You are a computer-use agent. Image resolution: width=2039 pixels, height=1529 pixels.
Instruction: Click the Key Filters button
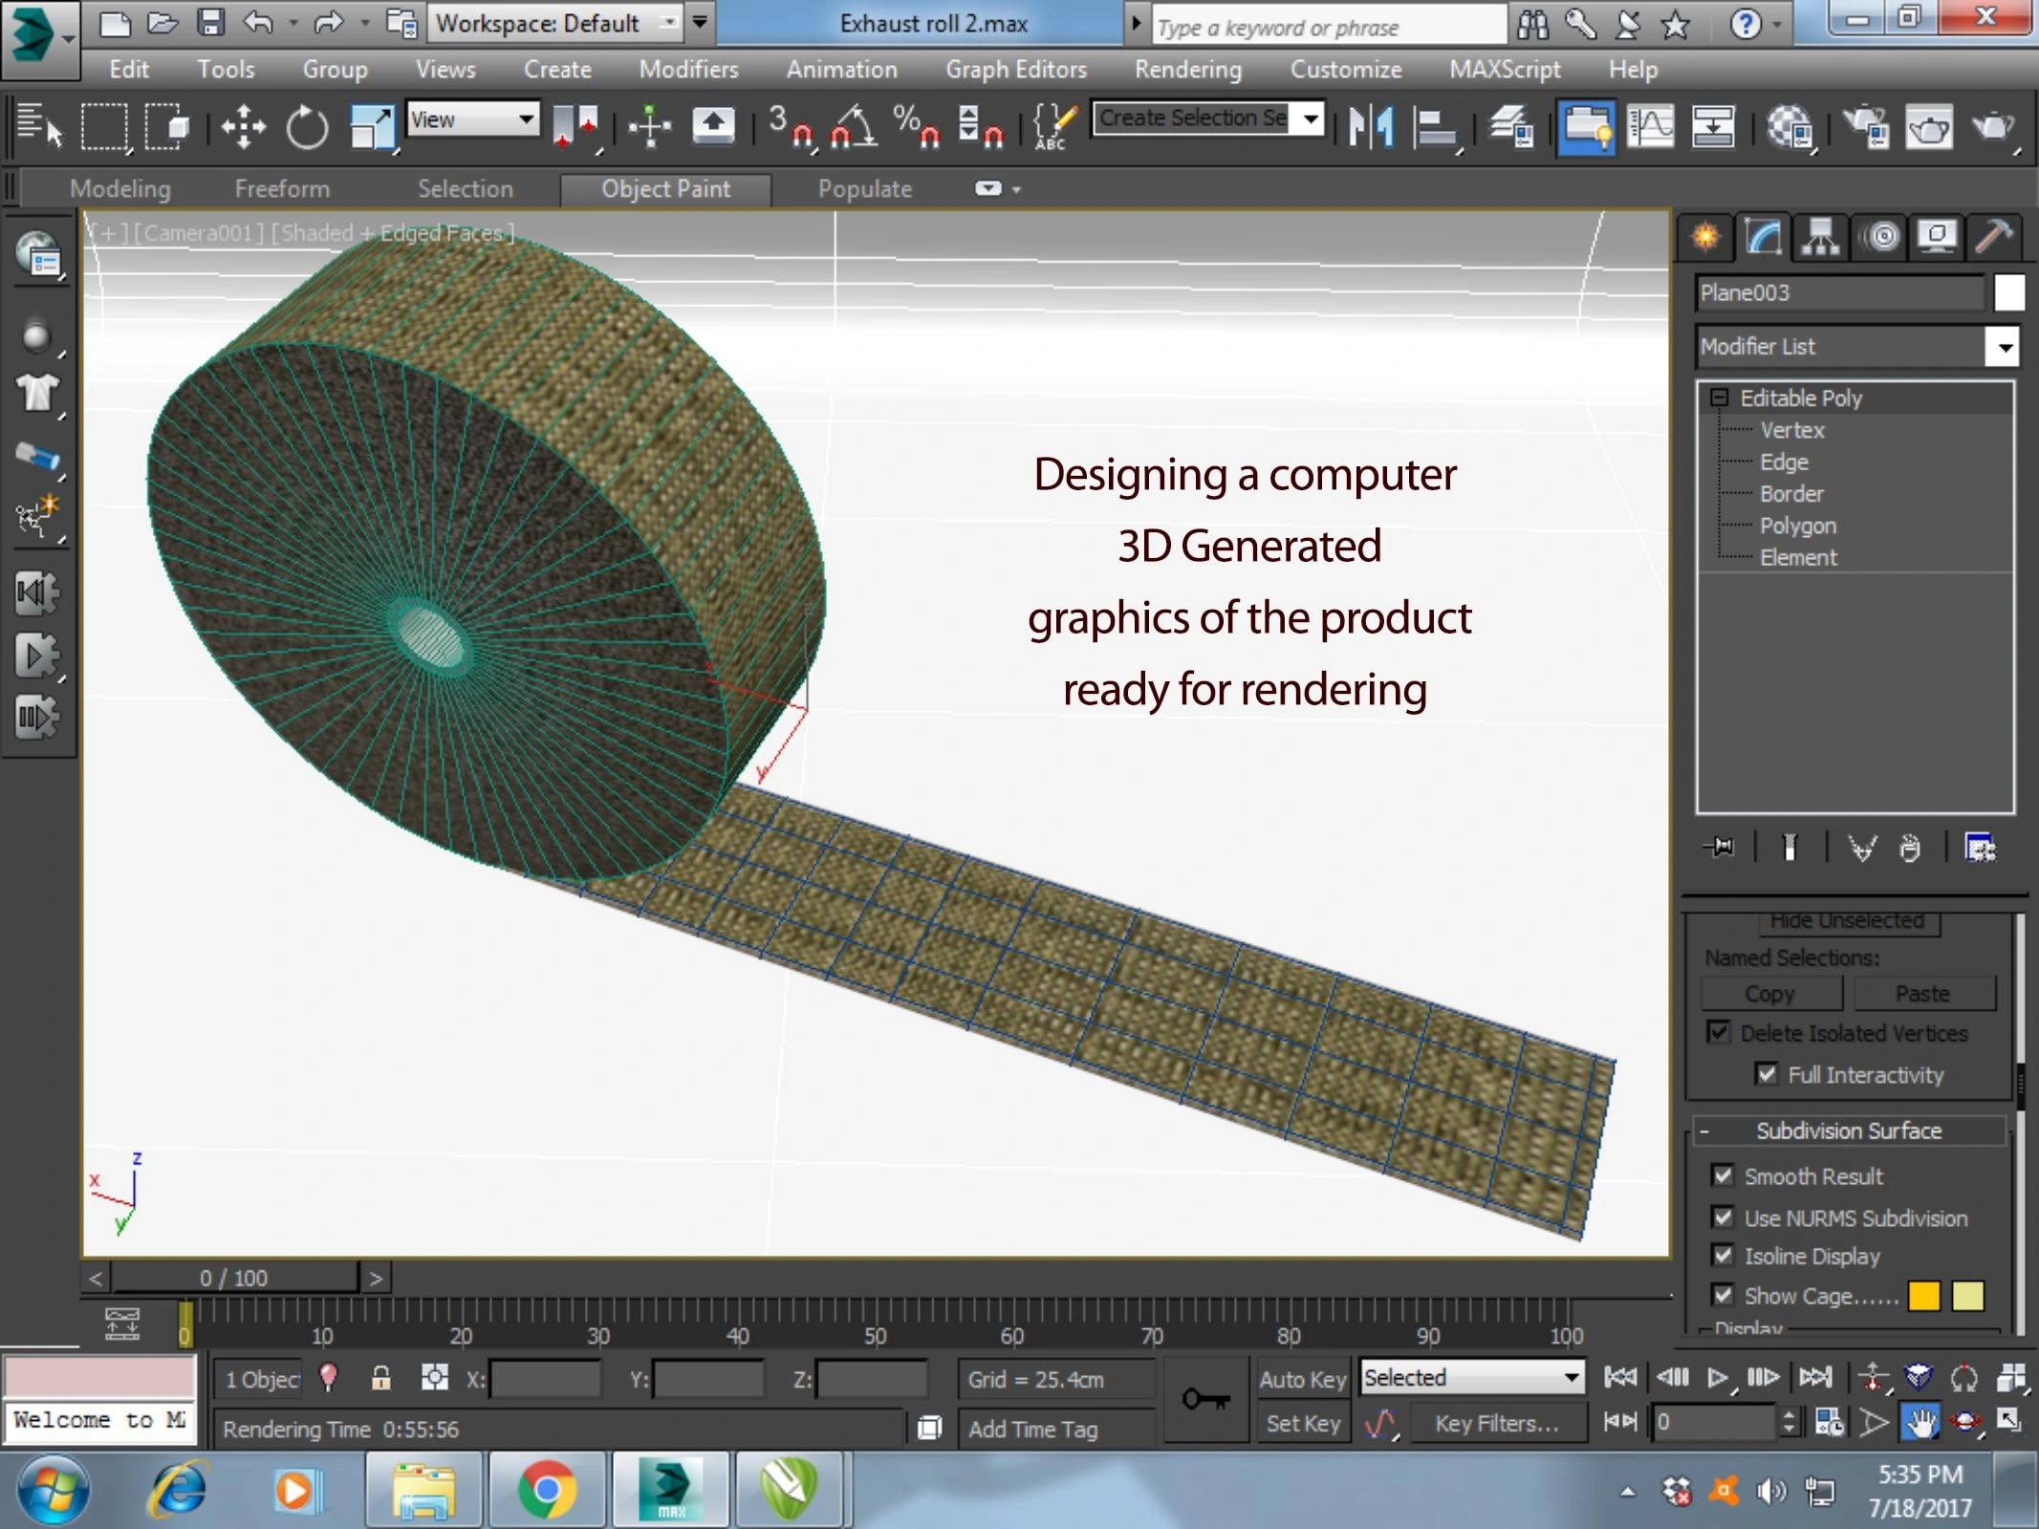(x=1496, y=1424)
